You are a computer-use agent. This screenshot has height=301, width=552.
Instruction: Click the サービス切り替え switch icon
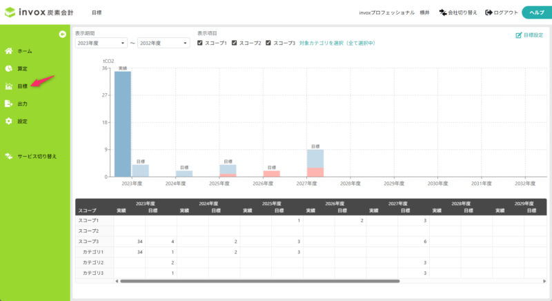8,156
